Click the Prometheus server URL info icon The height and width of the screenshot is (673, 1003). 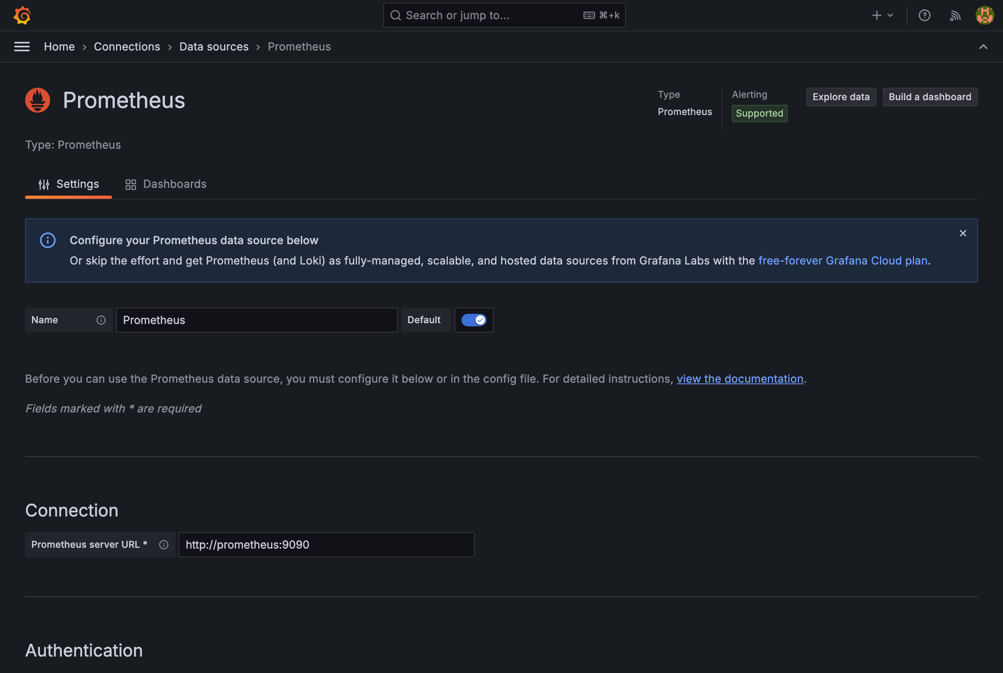164,544
